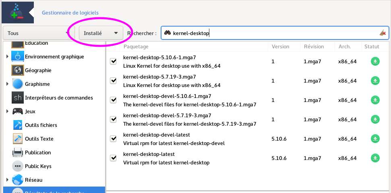Click the Outils Texte icon
Image resolution: width=391 pixels, height=193 pixels.
17,139
